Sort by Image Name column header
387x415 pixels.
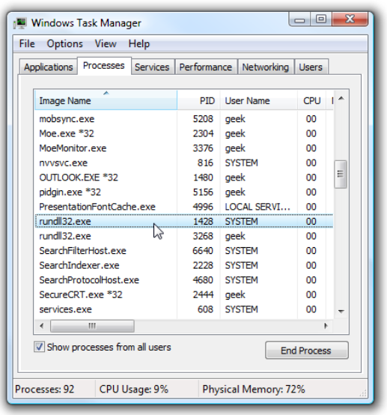106,100
